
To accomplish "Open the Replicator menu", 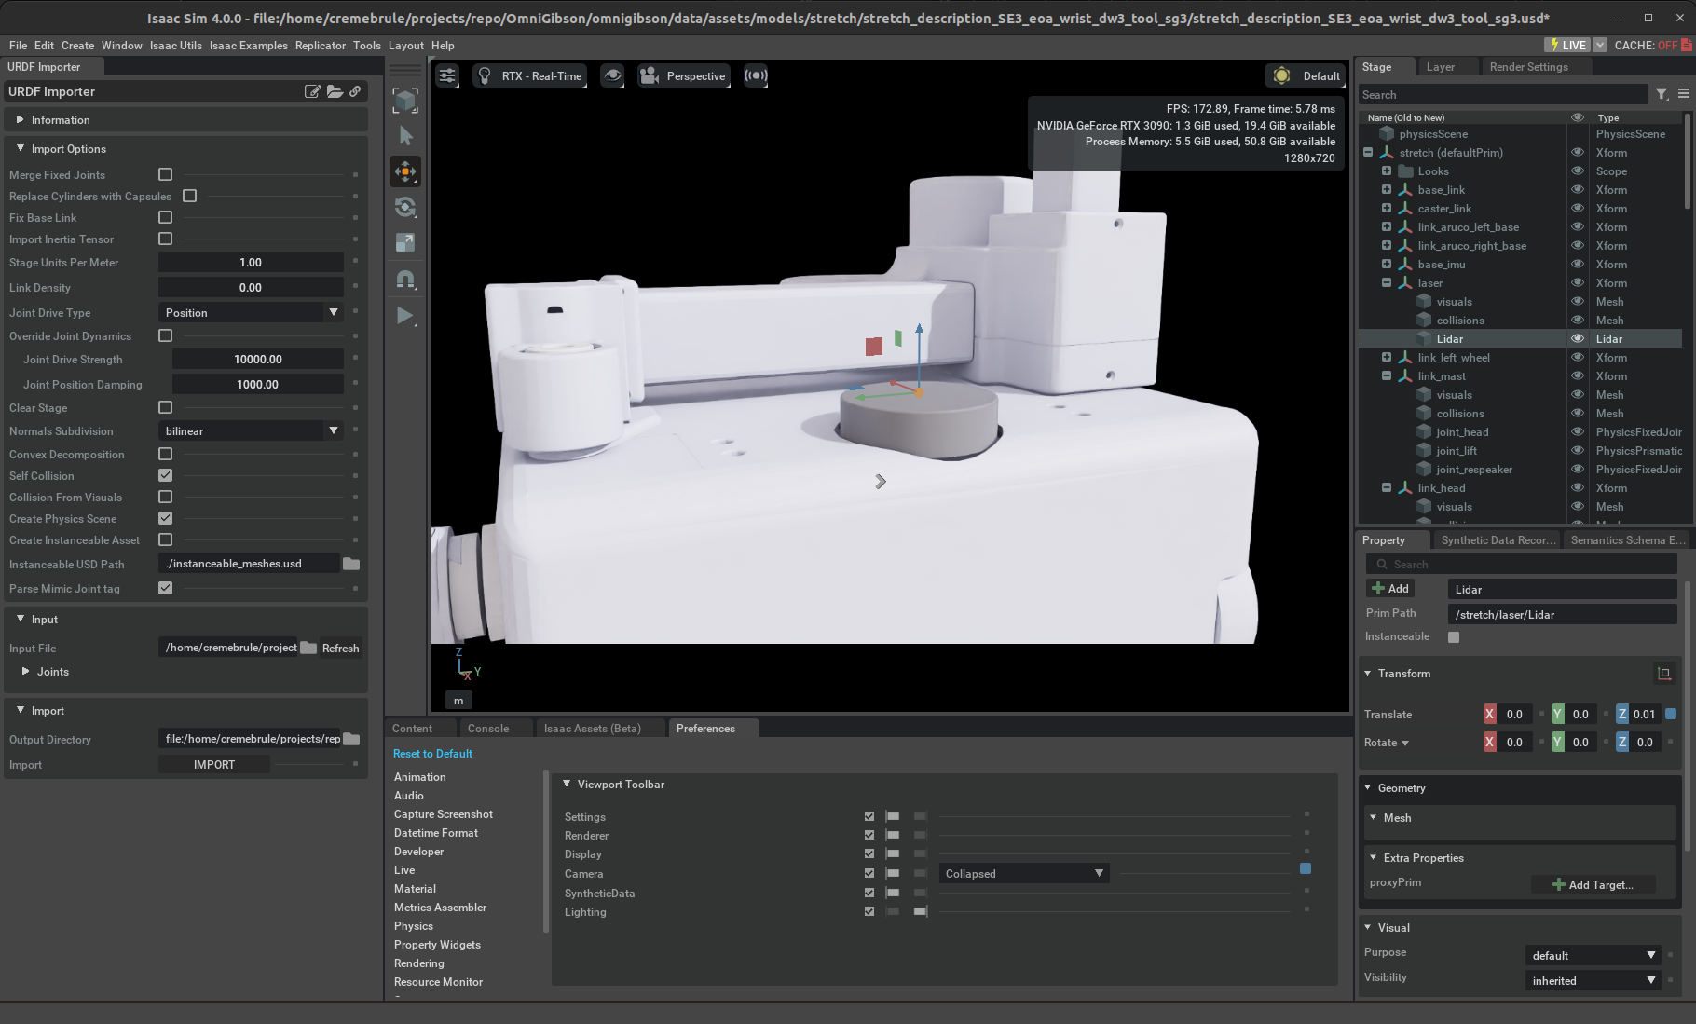I will pos(320,46).
